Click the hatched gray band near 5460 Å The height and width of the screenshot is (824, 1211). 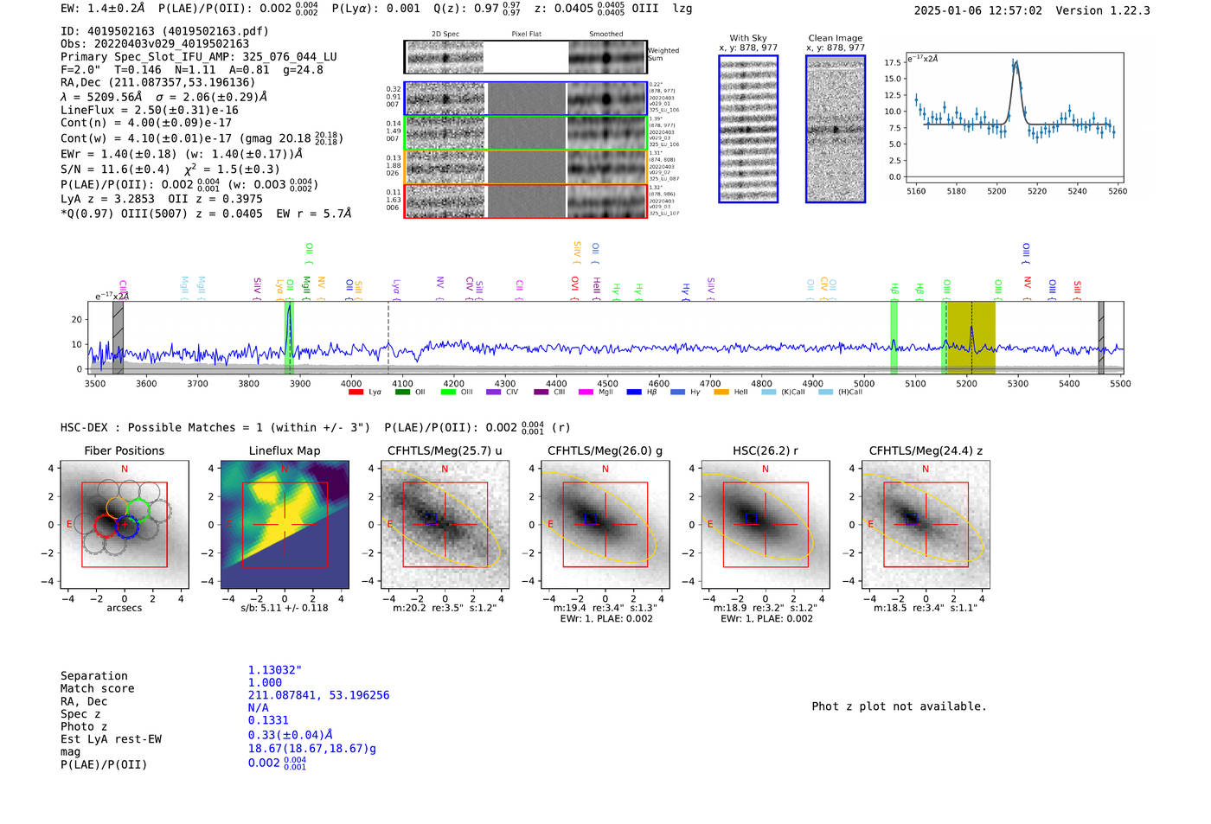(x=1101, y=337)
